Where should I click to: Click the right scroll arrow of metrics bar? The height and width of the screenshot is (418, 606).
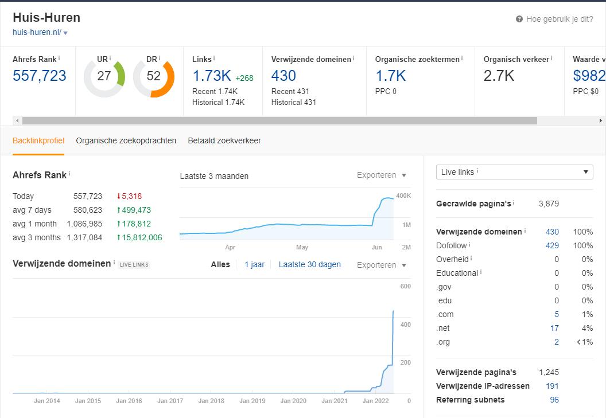(x=601, y=120)
